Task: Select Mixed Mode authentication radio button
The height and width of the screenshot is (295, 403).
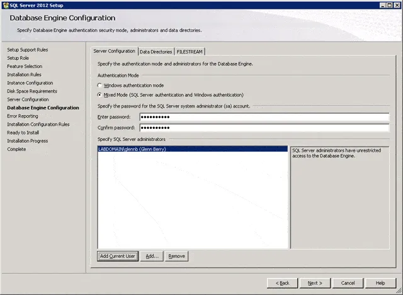Action: [x=99, y=95]
